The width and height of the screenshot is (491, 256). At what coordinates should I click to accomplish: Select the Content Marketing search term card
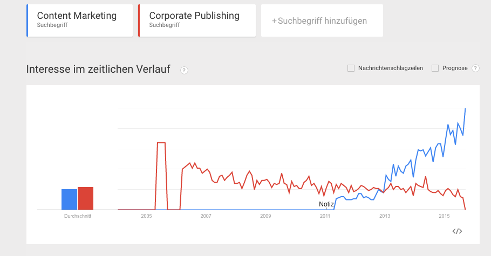tap(80, 20)
